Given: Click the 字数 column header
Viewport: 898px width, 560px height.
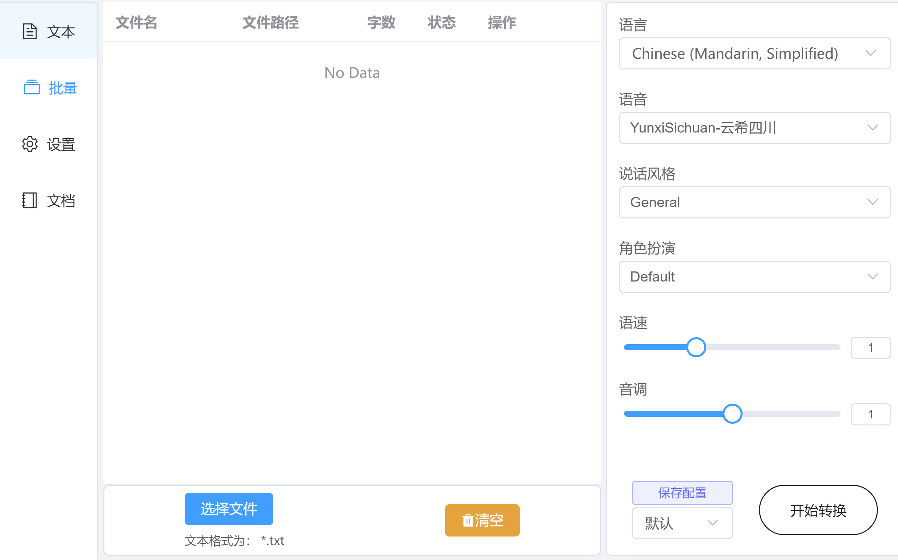Looking at the screenshot, I should point(381,22).
